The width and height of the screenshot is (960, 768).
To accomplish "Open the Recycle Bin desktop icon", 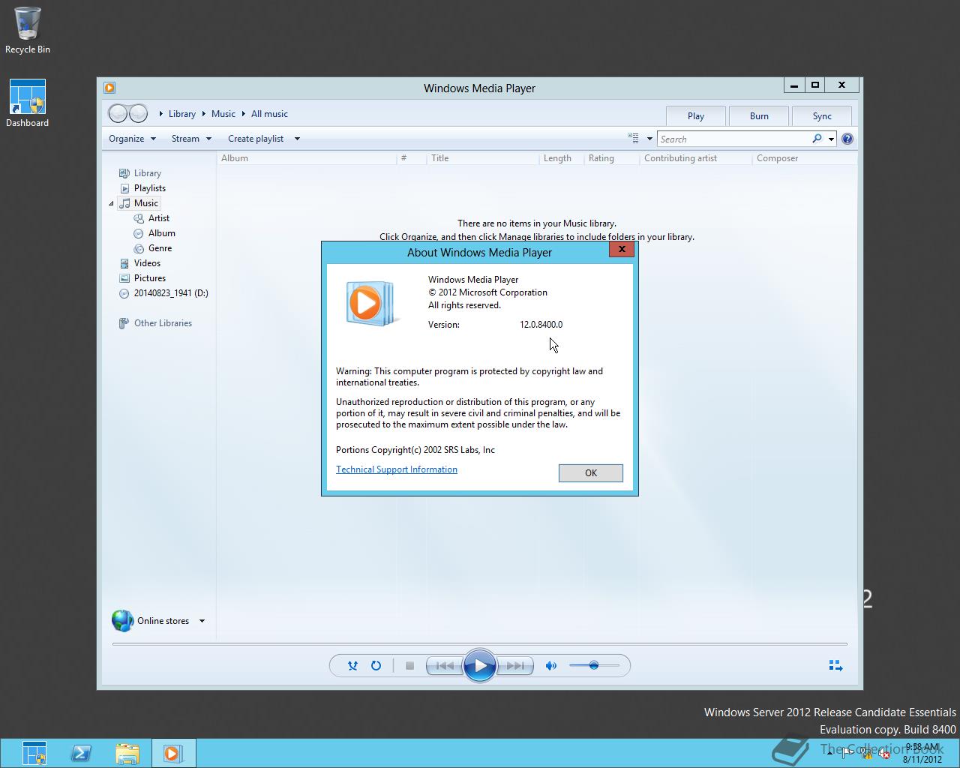I will [28, 31].
